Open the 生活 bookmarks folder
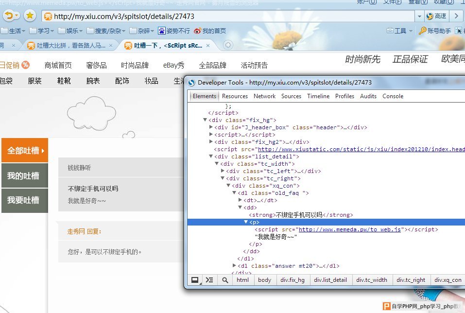The height and width of the screenshot is (313, 465). (x=13, y=31)
